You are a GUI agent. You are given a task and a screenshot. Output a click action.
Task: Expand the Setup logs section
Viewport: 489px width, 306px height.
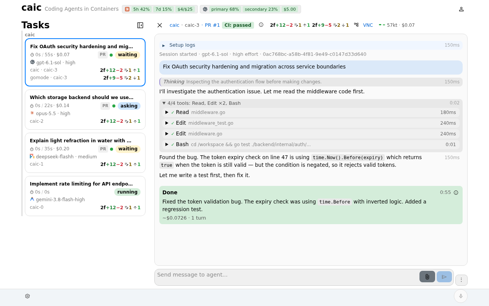click(x=311, y=45)
